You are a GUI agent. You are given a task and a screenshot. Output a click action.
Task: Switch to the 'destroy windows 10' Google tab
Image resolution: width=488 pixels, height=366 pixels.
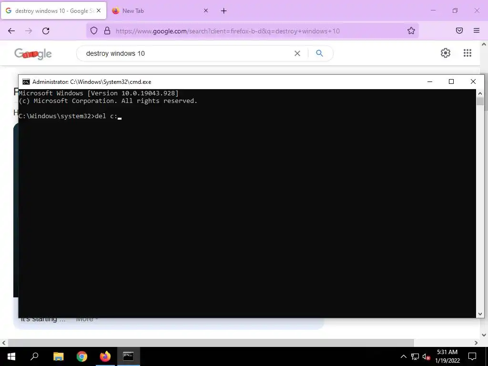click(x=53, y=10)
